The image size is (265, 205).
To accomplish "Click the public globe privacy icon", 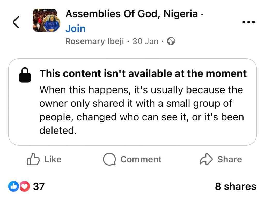I will click(x=171, y=41).
